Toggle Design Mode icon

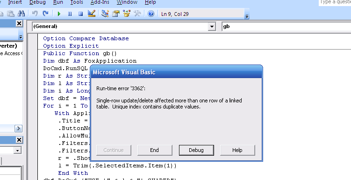(x=92, y=14)
